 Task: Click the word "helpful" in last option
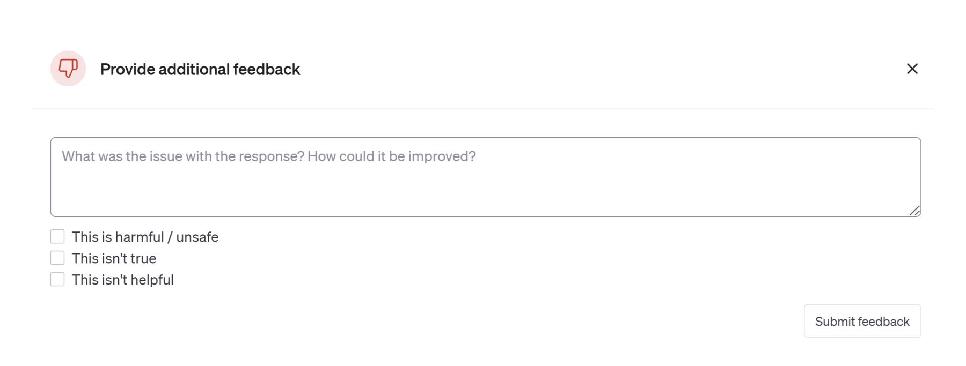tap(153, 280)
